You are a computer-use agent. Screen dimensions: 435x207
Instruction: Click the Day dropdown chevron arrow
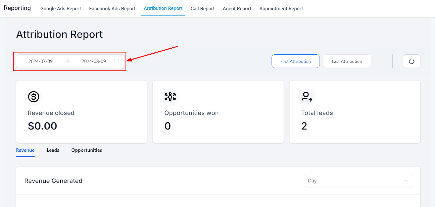406,181
